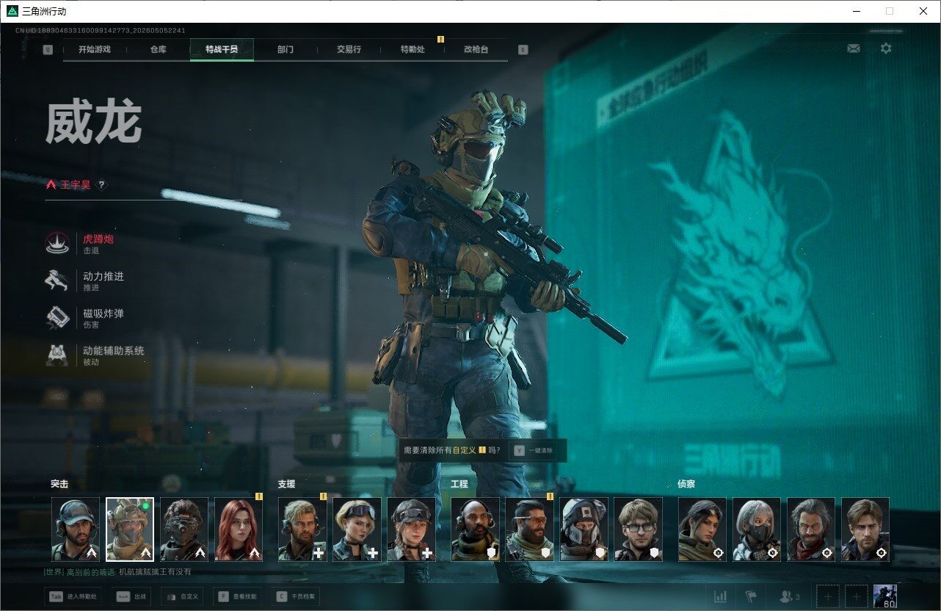The height and width of the screenshot is (611, 941).
Task: Select the bearded 工程 operator with orange glasses
Action: click(529, 529)
